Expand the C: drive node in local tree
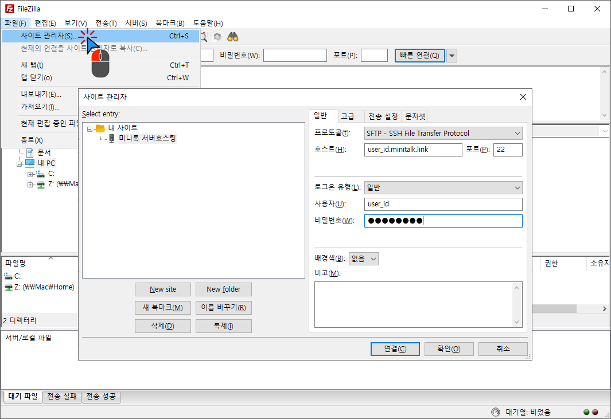Viewport: 611px width, 419px height. (x=30, y=174)
